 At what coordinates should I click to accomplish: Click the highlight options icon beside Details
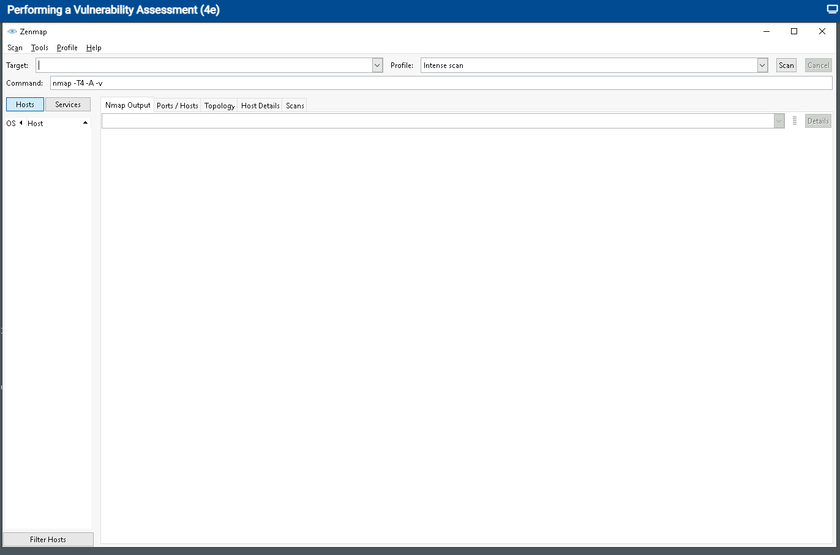(x=795, y=121)
